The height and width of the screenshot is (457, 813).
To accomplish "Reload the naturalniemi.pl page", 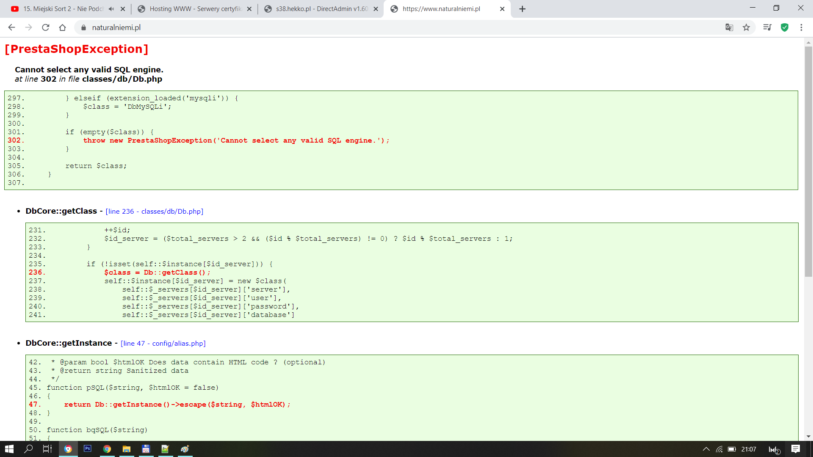I will pyautogui.click(x=46, y=28).
